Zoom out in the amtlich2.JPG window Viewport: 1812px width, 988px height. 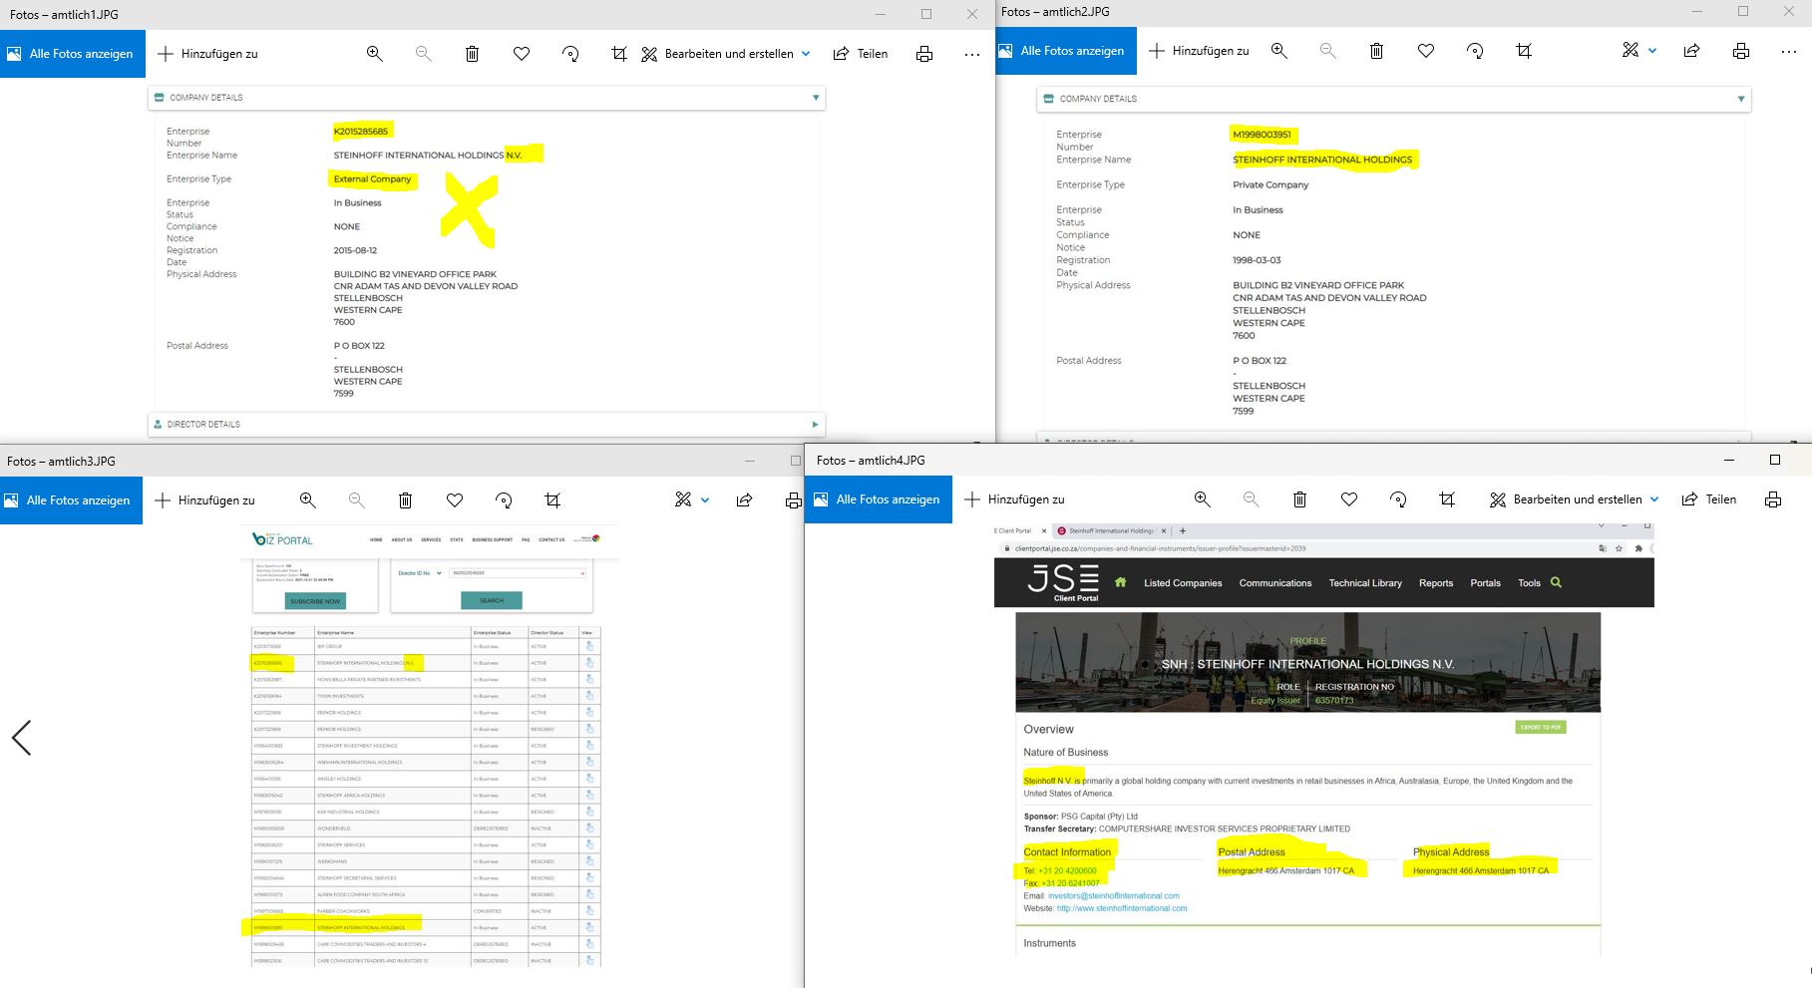(1327, 51)
